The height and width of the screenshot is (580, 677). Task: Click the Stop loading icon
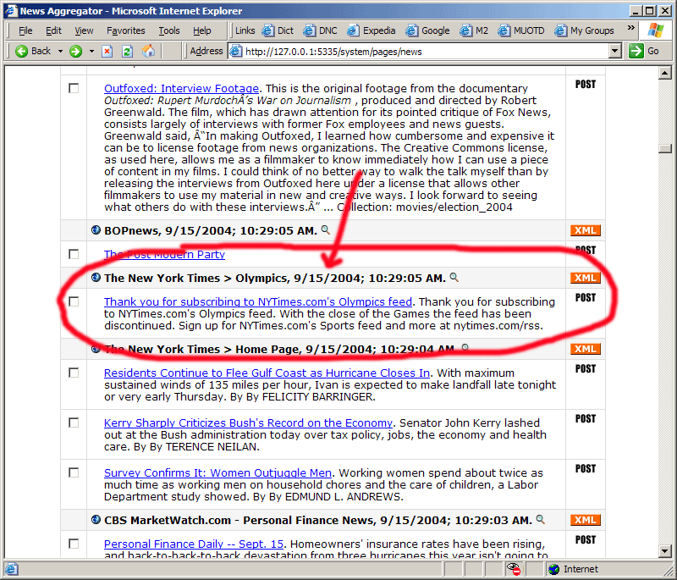tap(107, 51)
